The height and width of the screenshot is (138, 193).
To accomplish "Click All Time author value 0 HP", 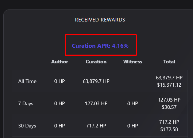I will (59, 81).
